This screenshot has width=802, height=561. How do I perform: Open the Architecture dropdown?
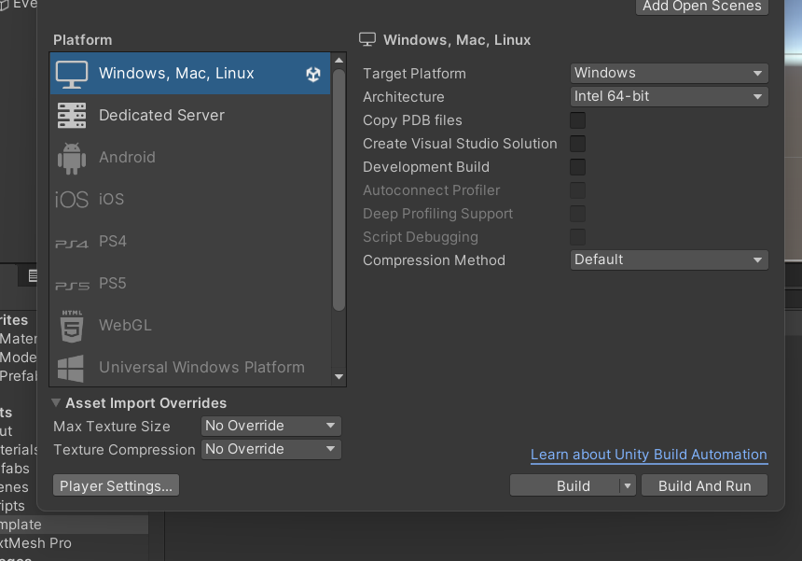669,96
